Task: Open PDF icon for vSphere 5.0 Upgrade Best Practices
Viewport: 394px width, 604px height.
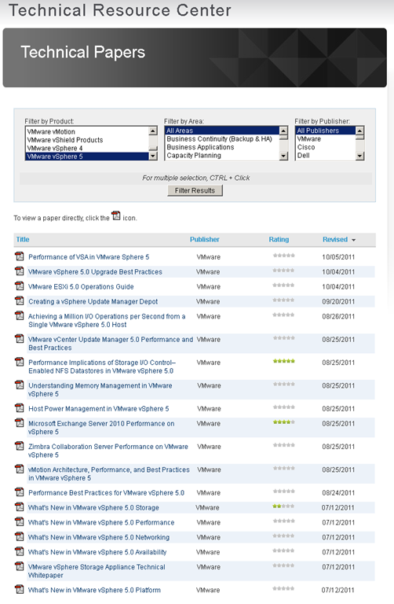Action: (x=19, y=271)
